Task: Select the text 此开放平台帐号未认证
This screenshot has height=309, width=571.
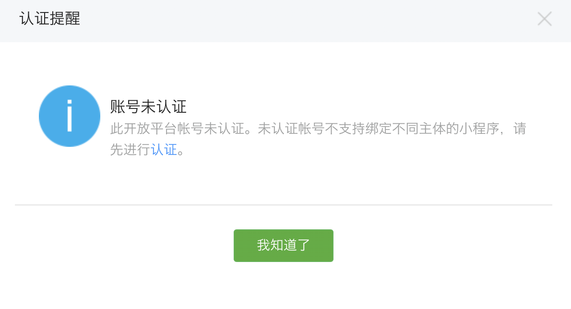Action: 178,129
